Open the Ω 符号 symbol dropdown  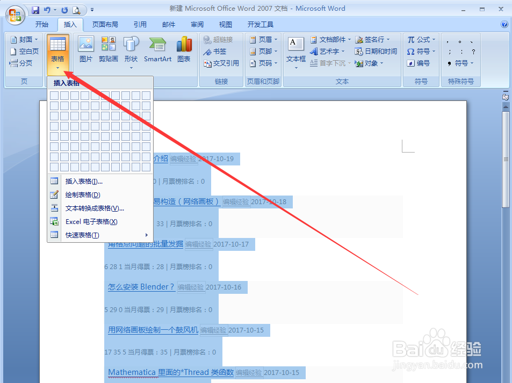click(x=421, y=51)
